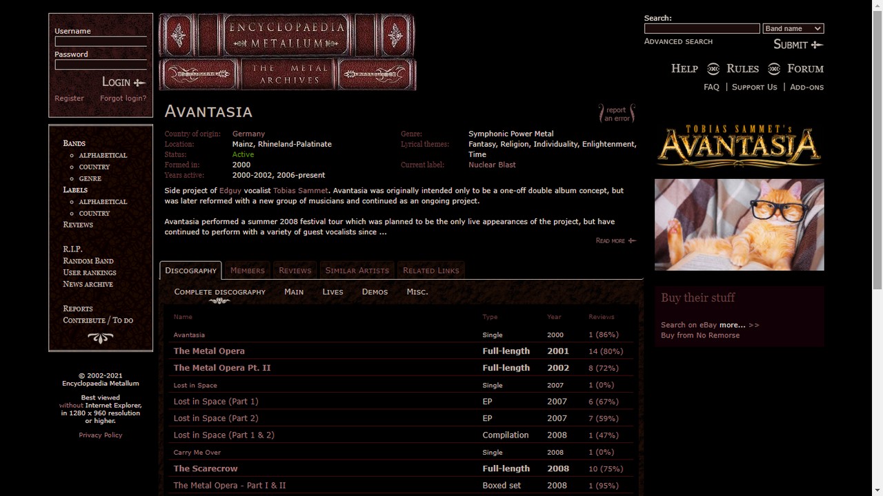The height and width of the screenshot is (496, 883).
Task: Open the FAQ link
Action: [x=711, y=87]
